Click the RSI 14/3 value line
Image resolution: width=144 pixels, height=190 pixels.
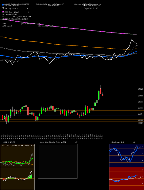17,17
